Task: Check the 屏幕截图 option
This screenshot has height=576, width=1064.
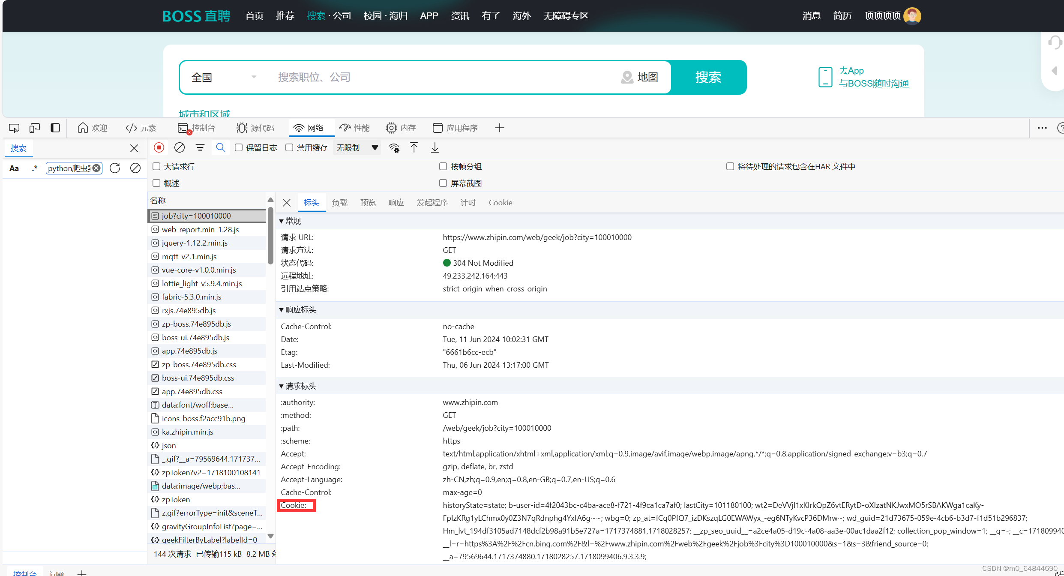Action: (443, 183)
